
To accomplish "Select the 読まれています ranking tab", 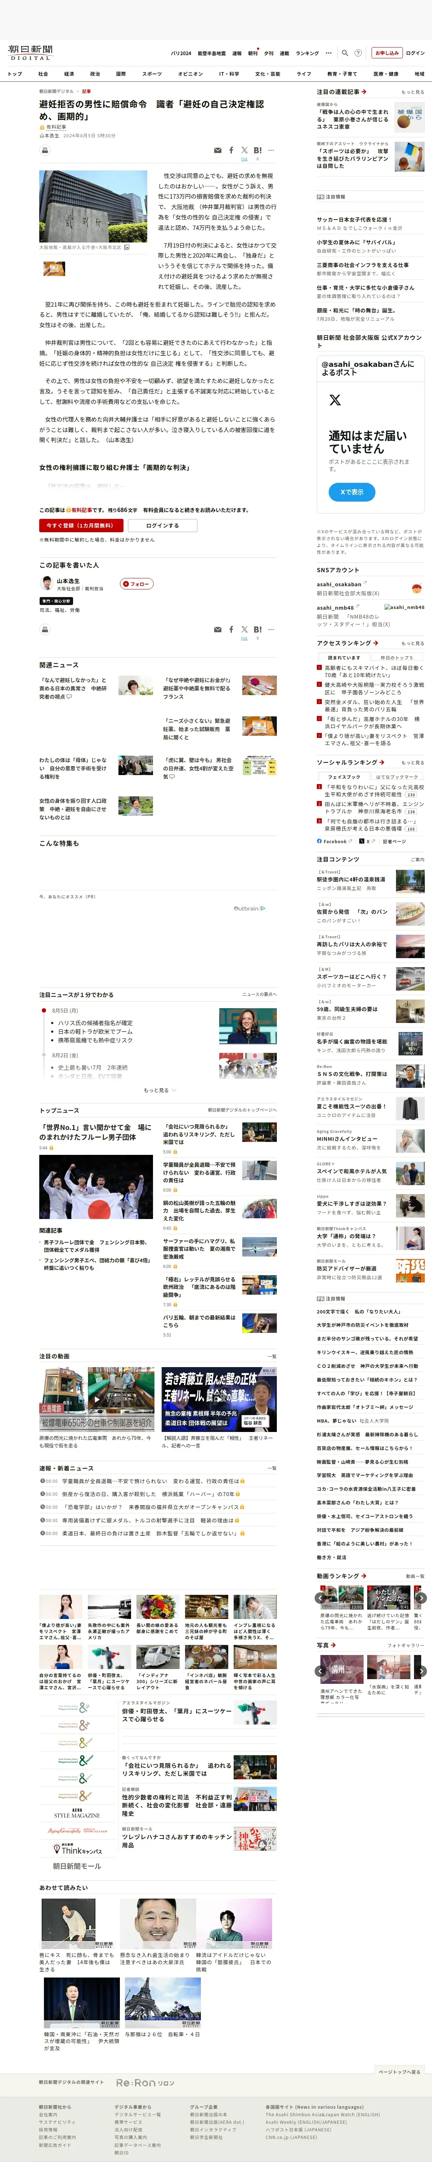I will [x=344, y=657].
